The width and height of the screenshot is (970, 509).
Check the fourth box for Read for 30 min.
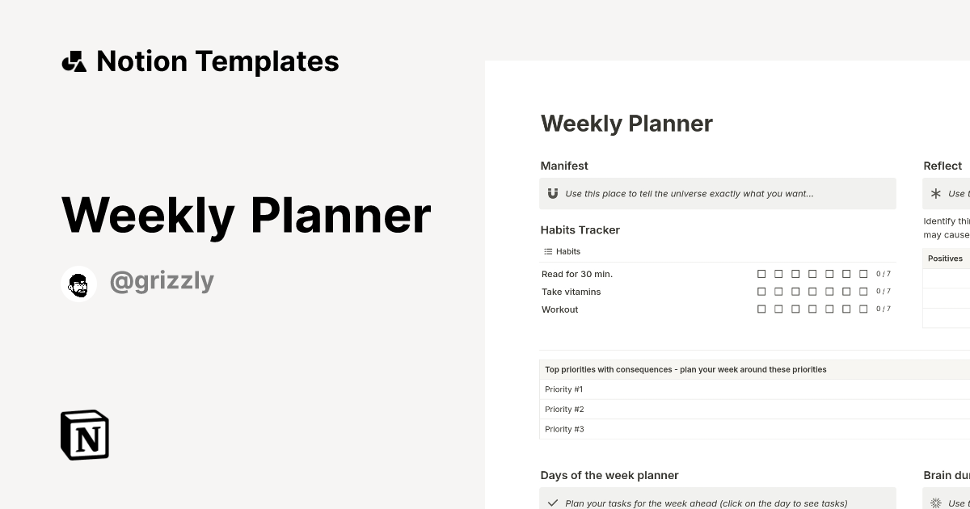(812, 274)
